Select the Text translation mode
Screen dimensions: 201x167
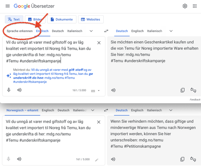pos(14,19)
